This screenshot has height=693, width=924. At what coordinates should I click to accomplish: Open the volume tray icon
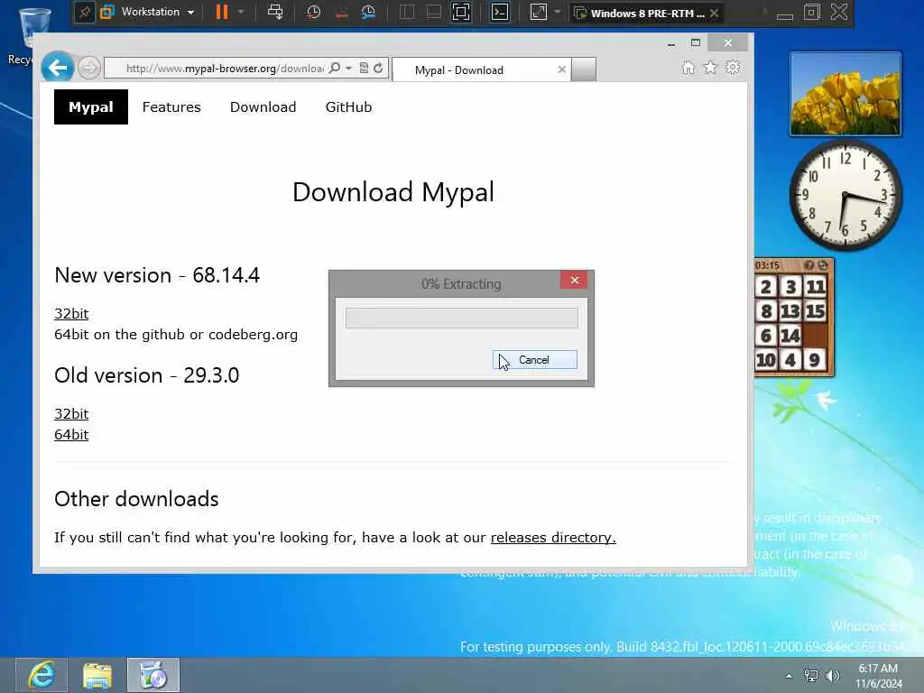(833, 676)
